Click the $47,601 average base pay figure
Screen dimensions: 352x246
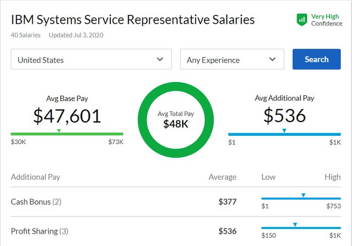point(67,116)
